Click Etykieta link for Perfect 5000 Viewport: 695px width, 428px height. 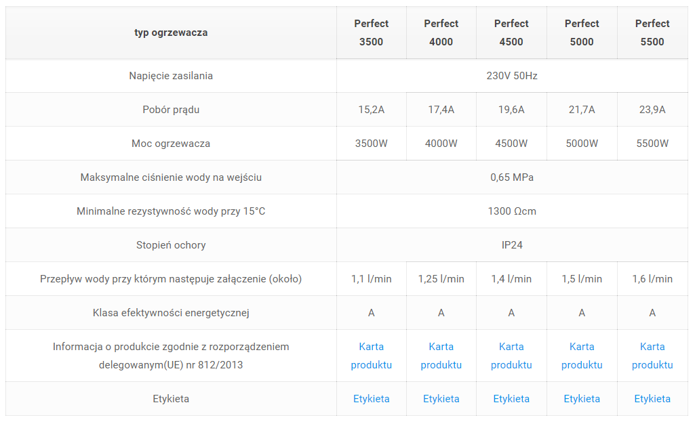point(582,399)
